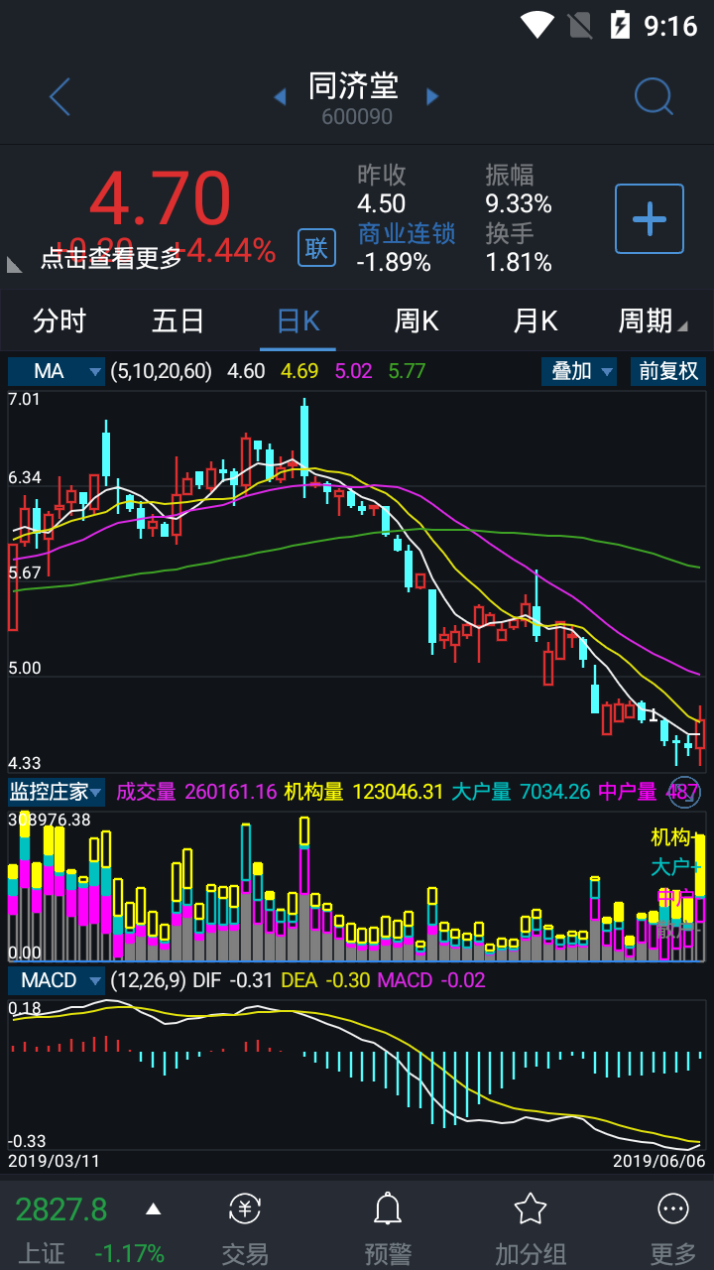
Task: Tap the end date 2019/06/06
Action: (658, 1160)
